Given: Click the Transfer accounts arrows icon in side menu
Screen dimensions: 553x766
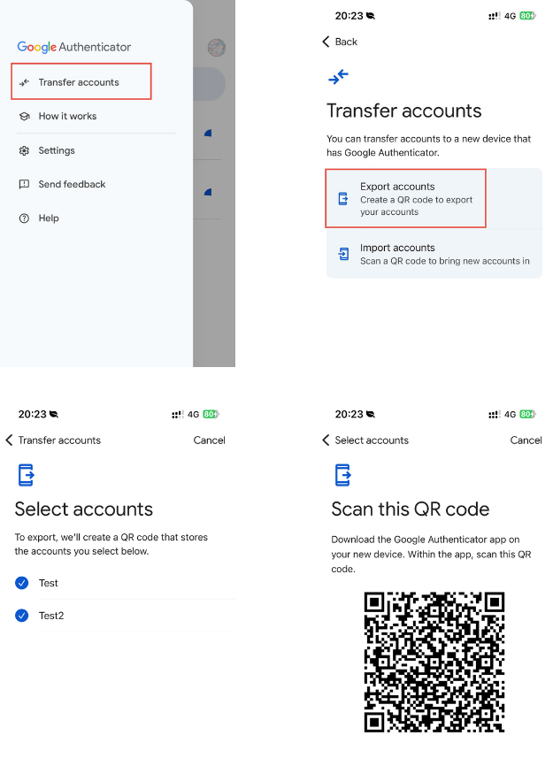Looking at the screenshot, I should tap(25, 82).
